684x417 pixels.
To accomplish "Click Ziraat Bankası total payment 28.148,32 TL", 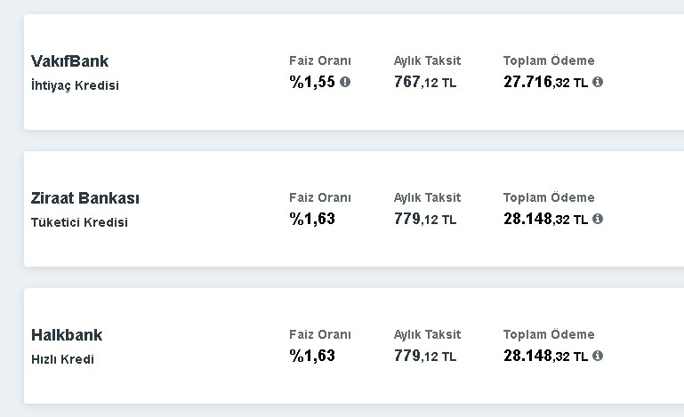I will (546, 219).
